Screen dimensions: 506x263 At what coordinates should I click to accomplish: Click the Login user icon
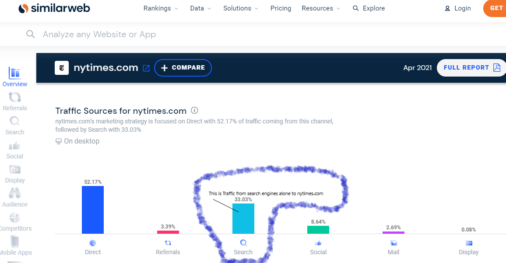click(447, 8)
